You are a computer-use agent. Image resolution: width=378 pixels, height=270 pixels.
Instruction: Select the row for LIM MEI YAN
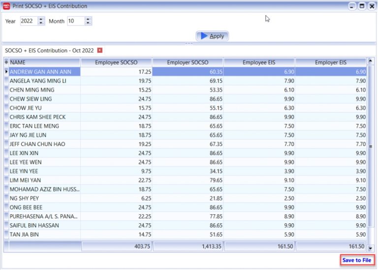pyautogui.click(x=44, y=180)
